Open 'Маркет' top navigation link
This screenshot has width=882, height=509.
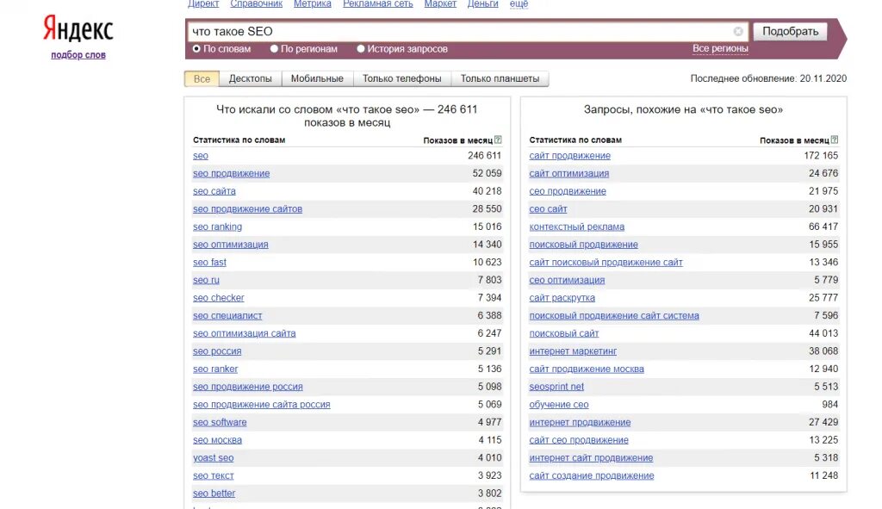pyautogui.click(x=440, y=4)
